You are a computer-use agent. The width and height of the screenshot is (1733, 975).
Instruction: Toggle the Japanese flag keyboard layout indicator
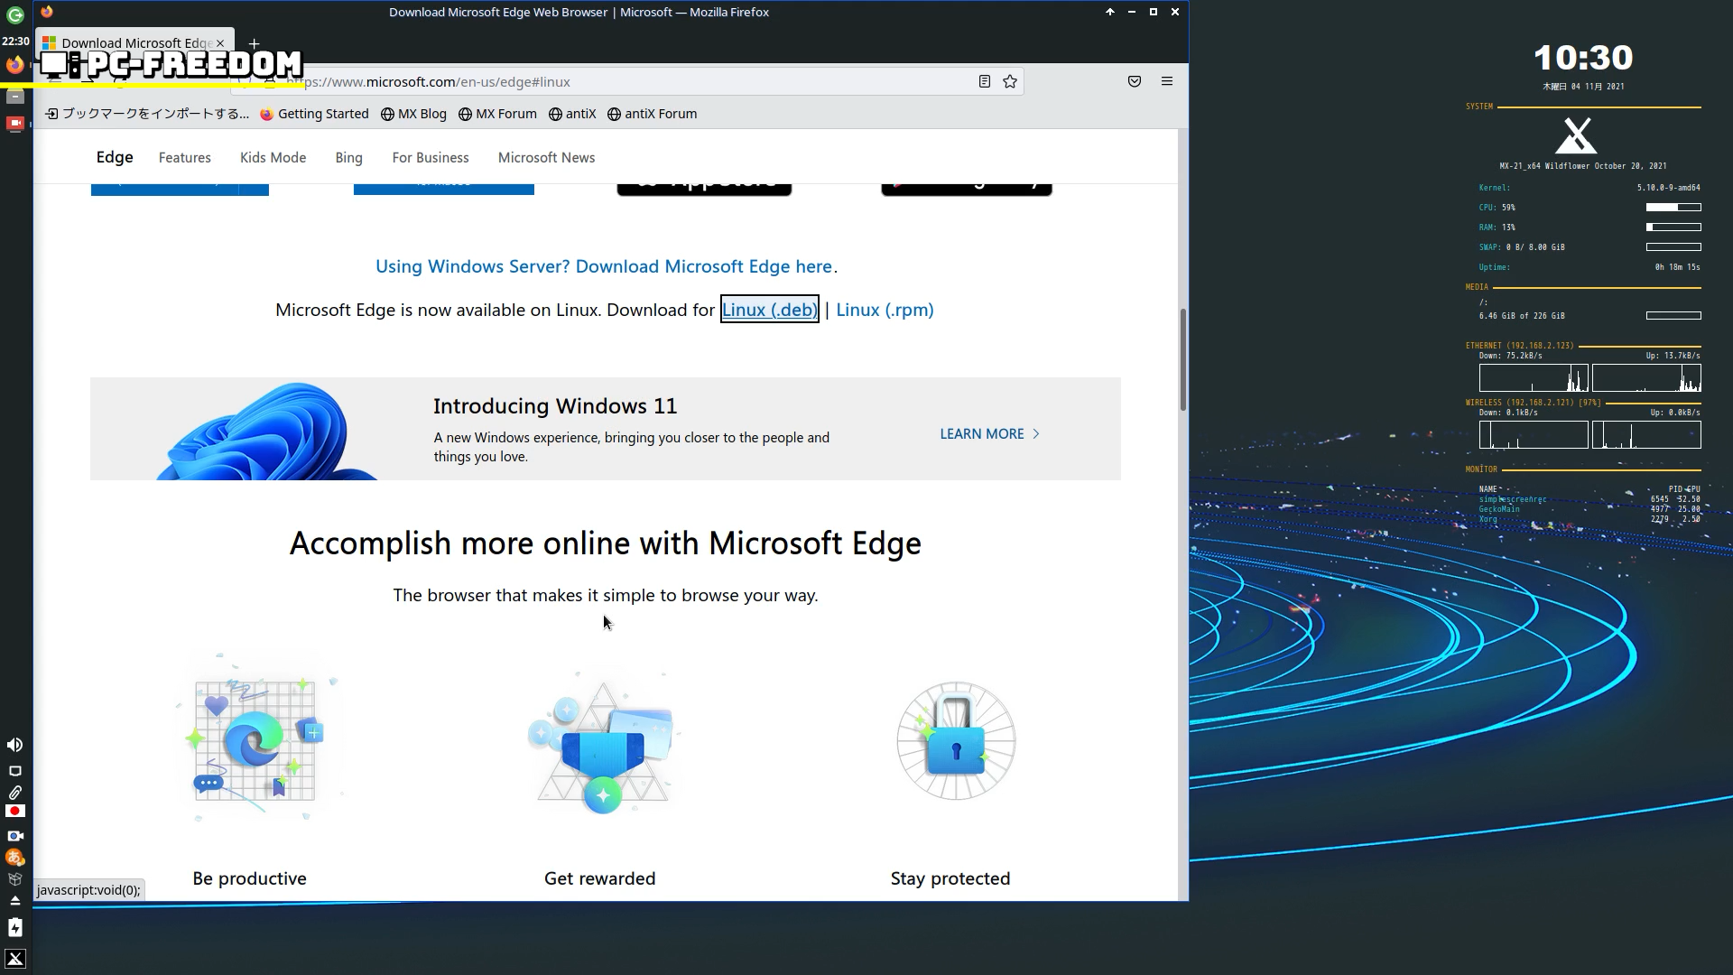coord(15,812)
